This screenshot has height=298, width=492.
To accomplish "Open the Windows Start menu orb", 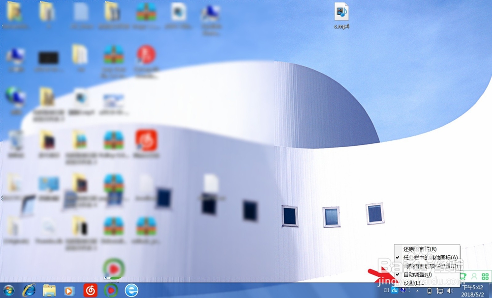I will coord(8,291).
